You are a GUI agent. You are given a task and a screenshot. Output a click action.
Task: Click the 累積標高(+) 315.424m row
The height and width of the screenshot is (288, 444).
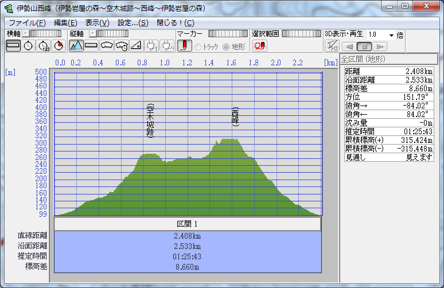(x=389, y=140)
